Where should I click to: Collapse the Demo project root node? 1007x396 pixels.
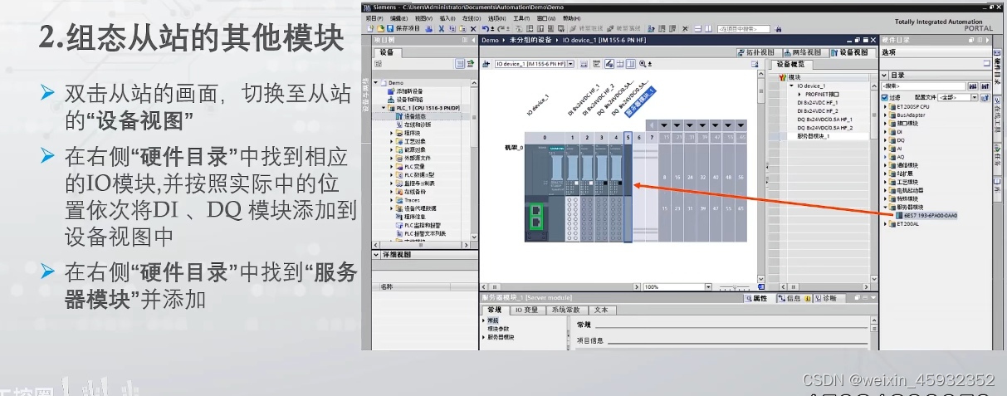tap(375, 82)
